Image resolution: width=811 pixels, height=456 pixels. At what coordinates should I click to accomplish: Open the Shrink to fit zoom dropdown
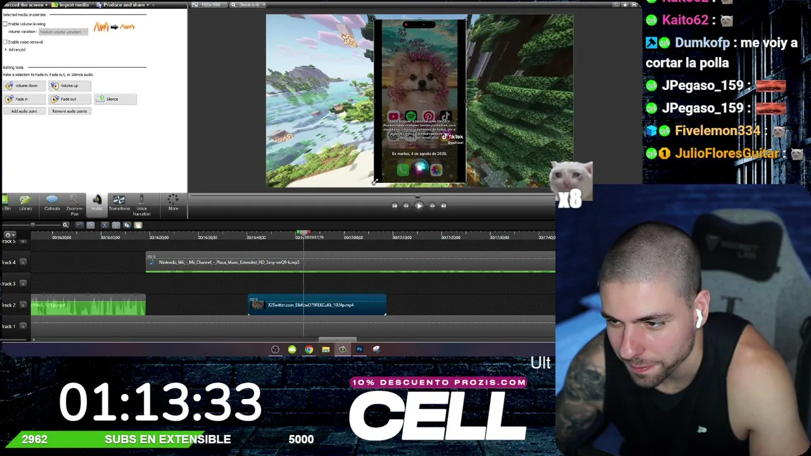tap(247, 5)
